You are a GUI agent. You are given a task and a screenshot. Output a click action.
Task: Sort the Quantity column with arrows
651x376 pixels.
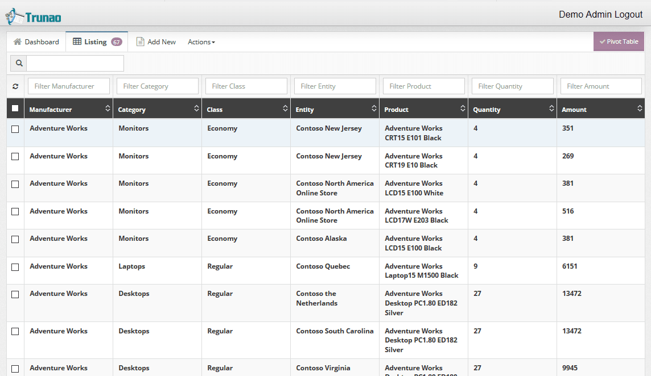coord(551,108)
